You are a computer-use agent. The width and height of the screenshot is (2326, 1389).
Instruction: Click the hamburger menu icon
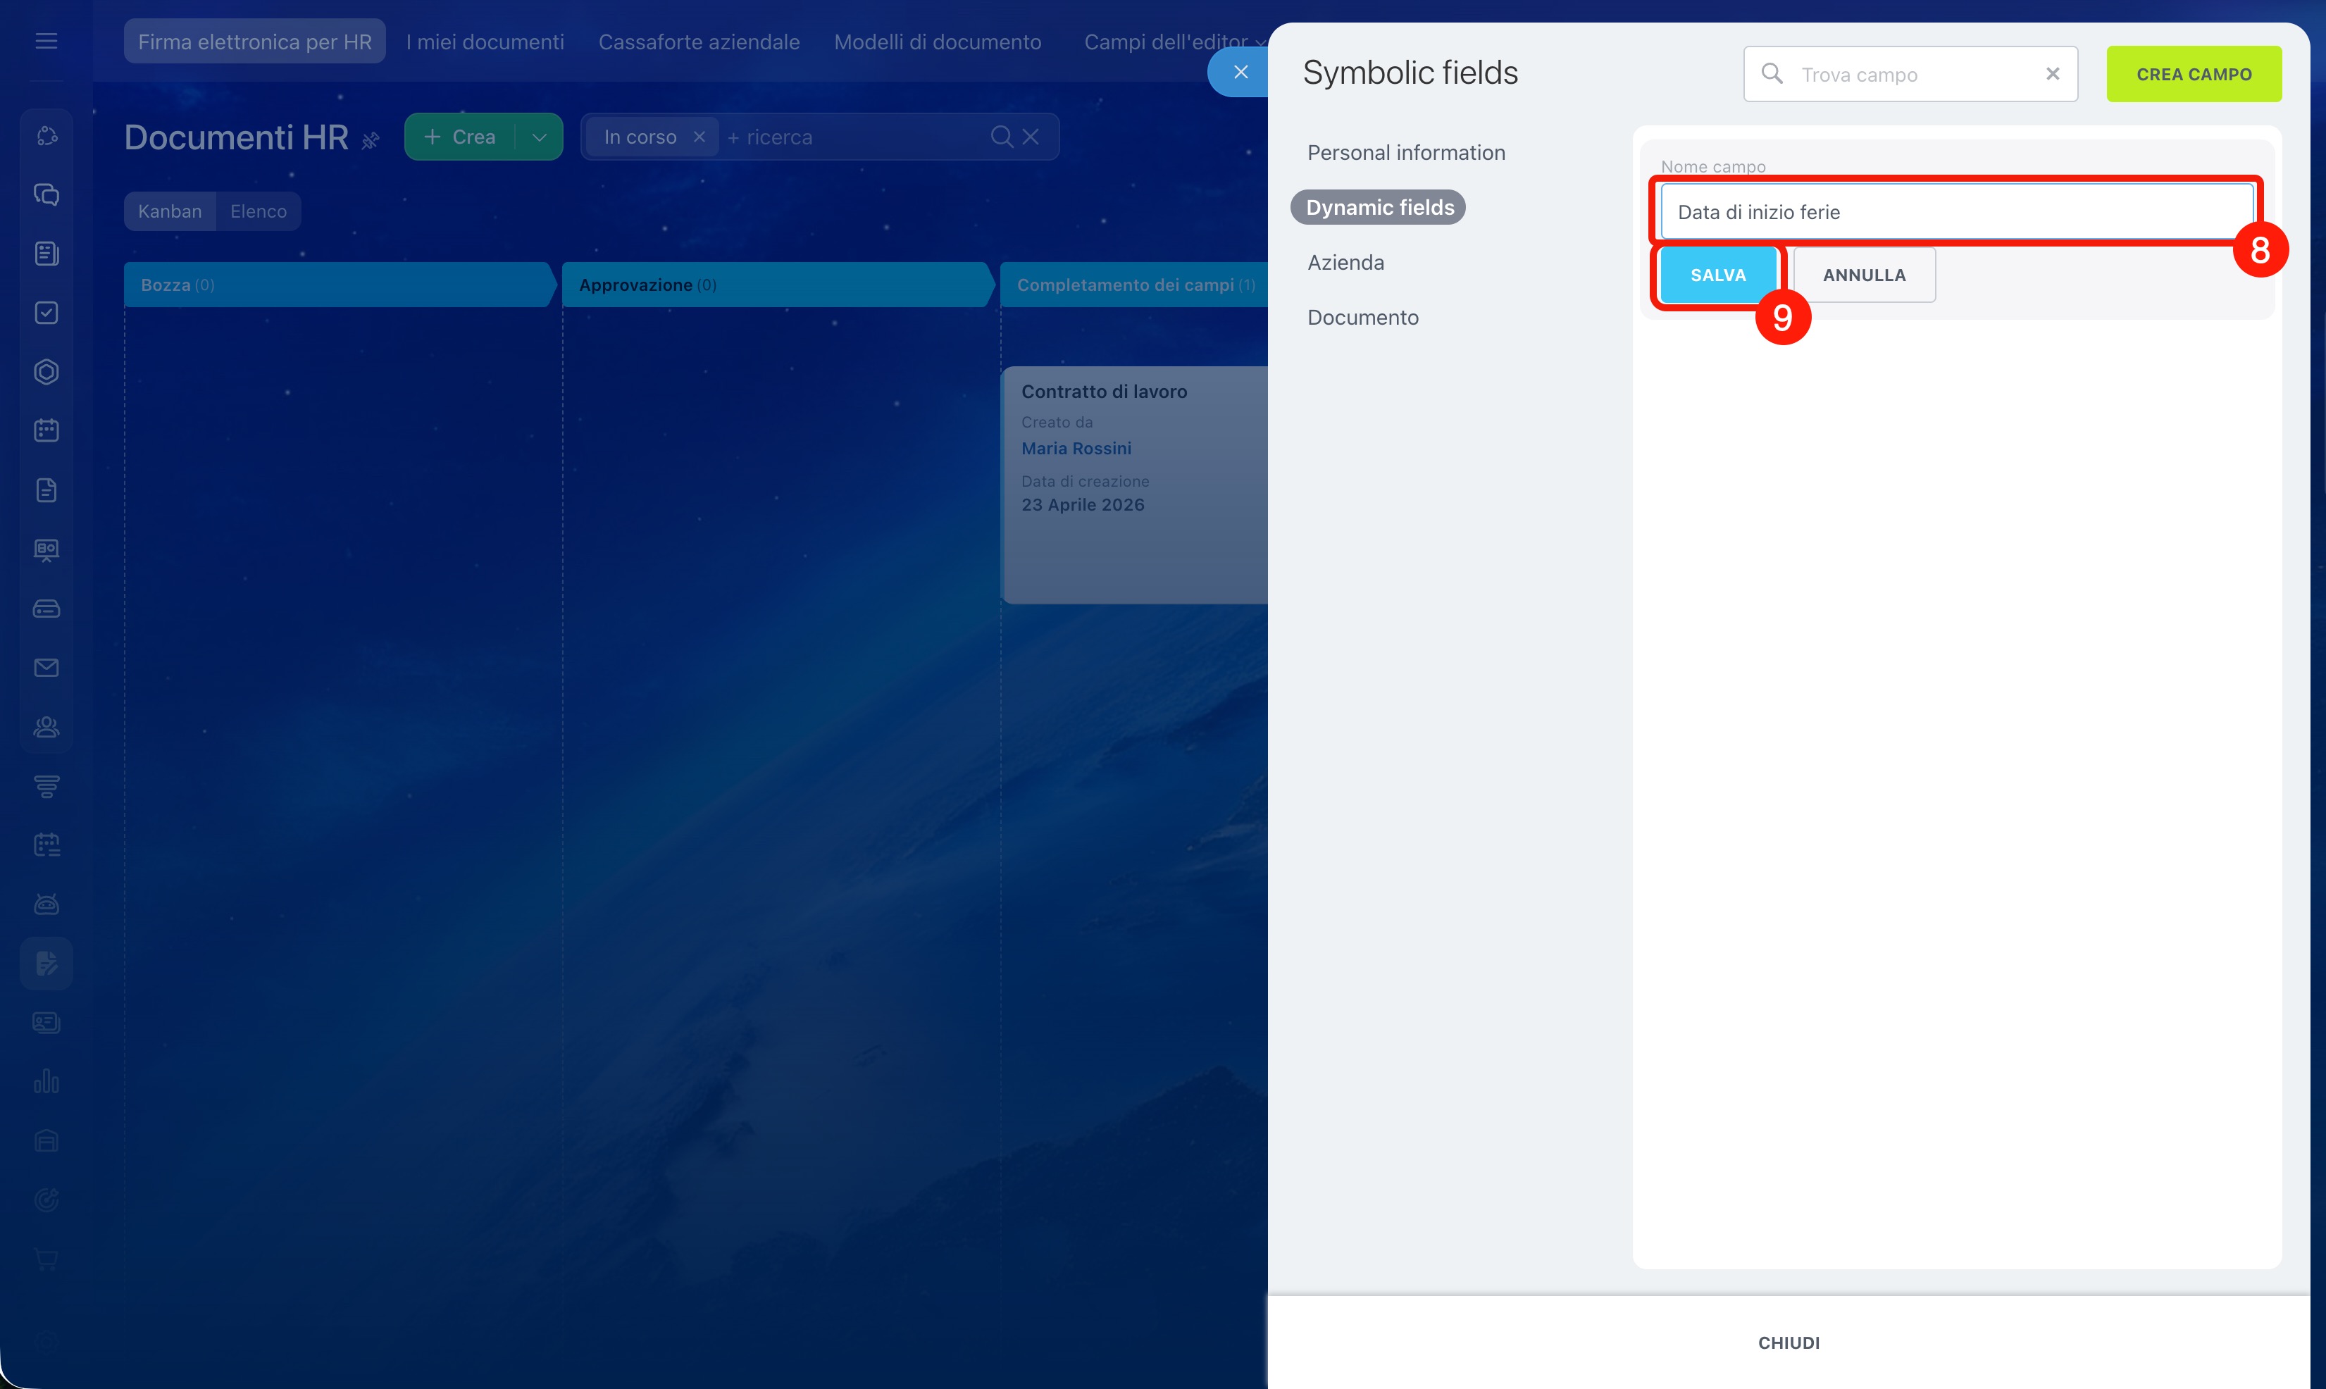coord(46,41)
